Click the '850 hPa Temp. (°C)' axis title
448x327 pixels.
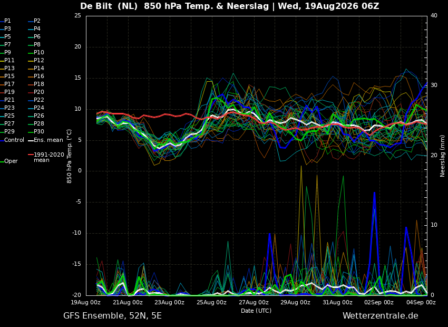(x=70, y=156)
